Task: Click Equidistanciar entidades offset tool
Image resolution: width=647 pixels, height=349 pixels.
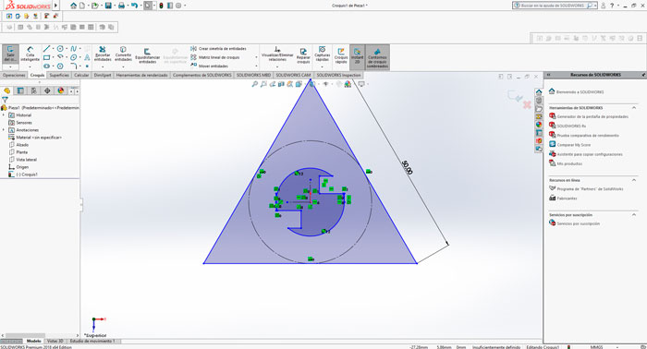Action: pos(147,56)
